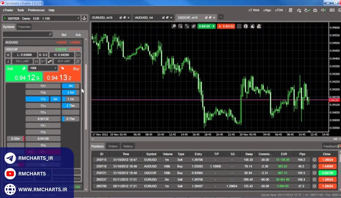Click the Close Buy Positions button
Screen dimensions: 341x198
tap(66, 178)
